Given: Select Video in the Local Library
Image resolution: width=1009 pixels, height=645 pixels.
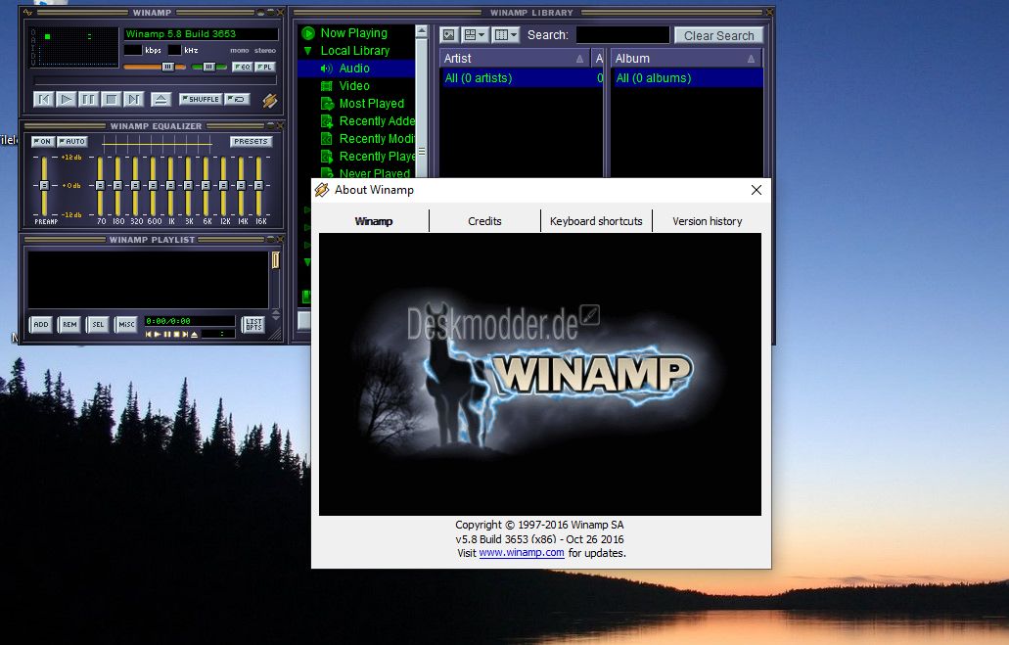Looking at the screenshot, I should (x=354, y=85).
